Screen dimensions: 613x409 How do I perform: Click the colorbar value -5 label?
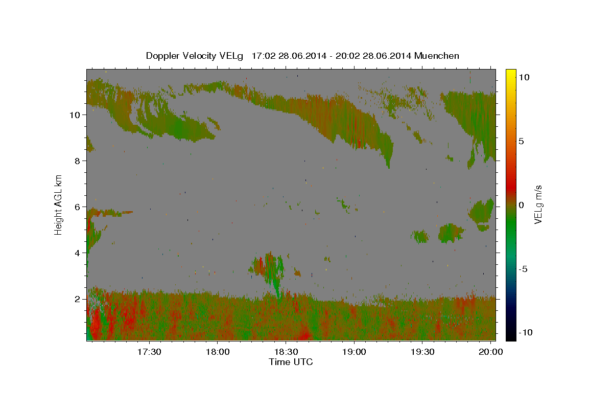(524, 269)
